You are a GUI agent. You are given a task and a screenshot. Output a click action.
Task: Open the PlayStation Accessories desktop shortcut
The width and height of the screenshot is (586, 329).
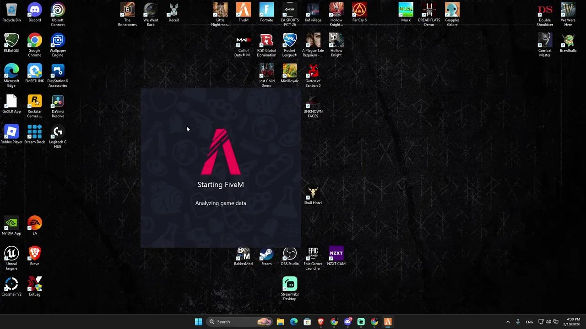click(58, 76)
